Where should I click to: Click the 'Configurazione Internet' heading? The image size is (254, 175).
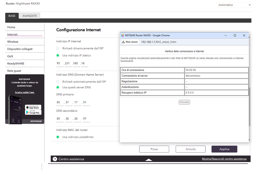click(79, 30)
